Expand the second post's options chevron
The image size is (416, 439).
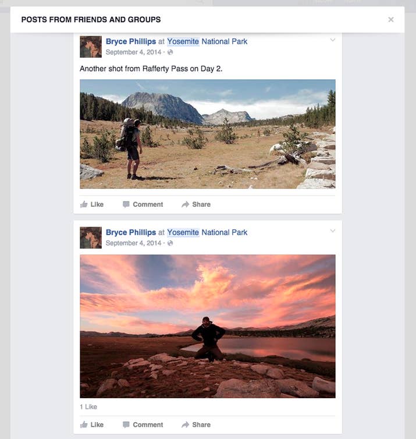[x=333, y=231]
